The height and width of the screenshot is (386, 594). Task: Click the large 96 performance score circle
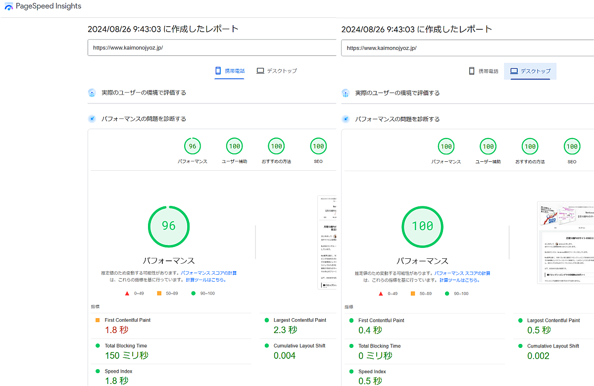coord(169,226)
